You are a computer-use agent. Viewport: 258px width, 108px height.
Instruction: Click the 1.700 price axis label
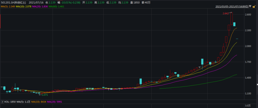(x=248, y=62)
